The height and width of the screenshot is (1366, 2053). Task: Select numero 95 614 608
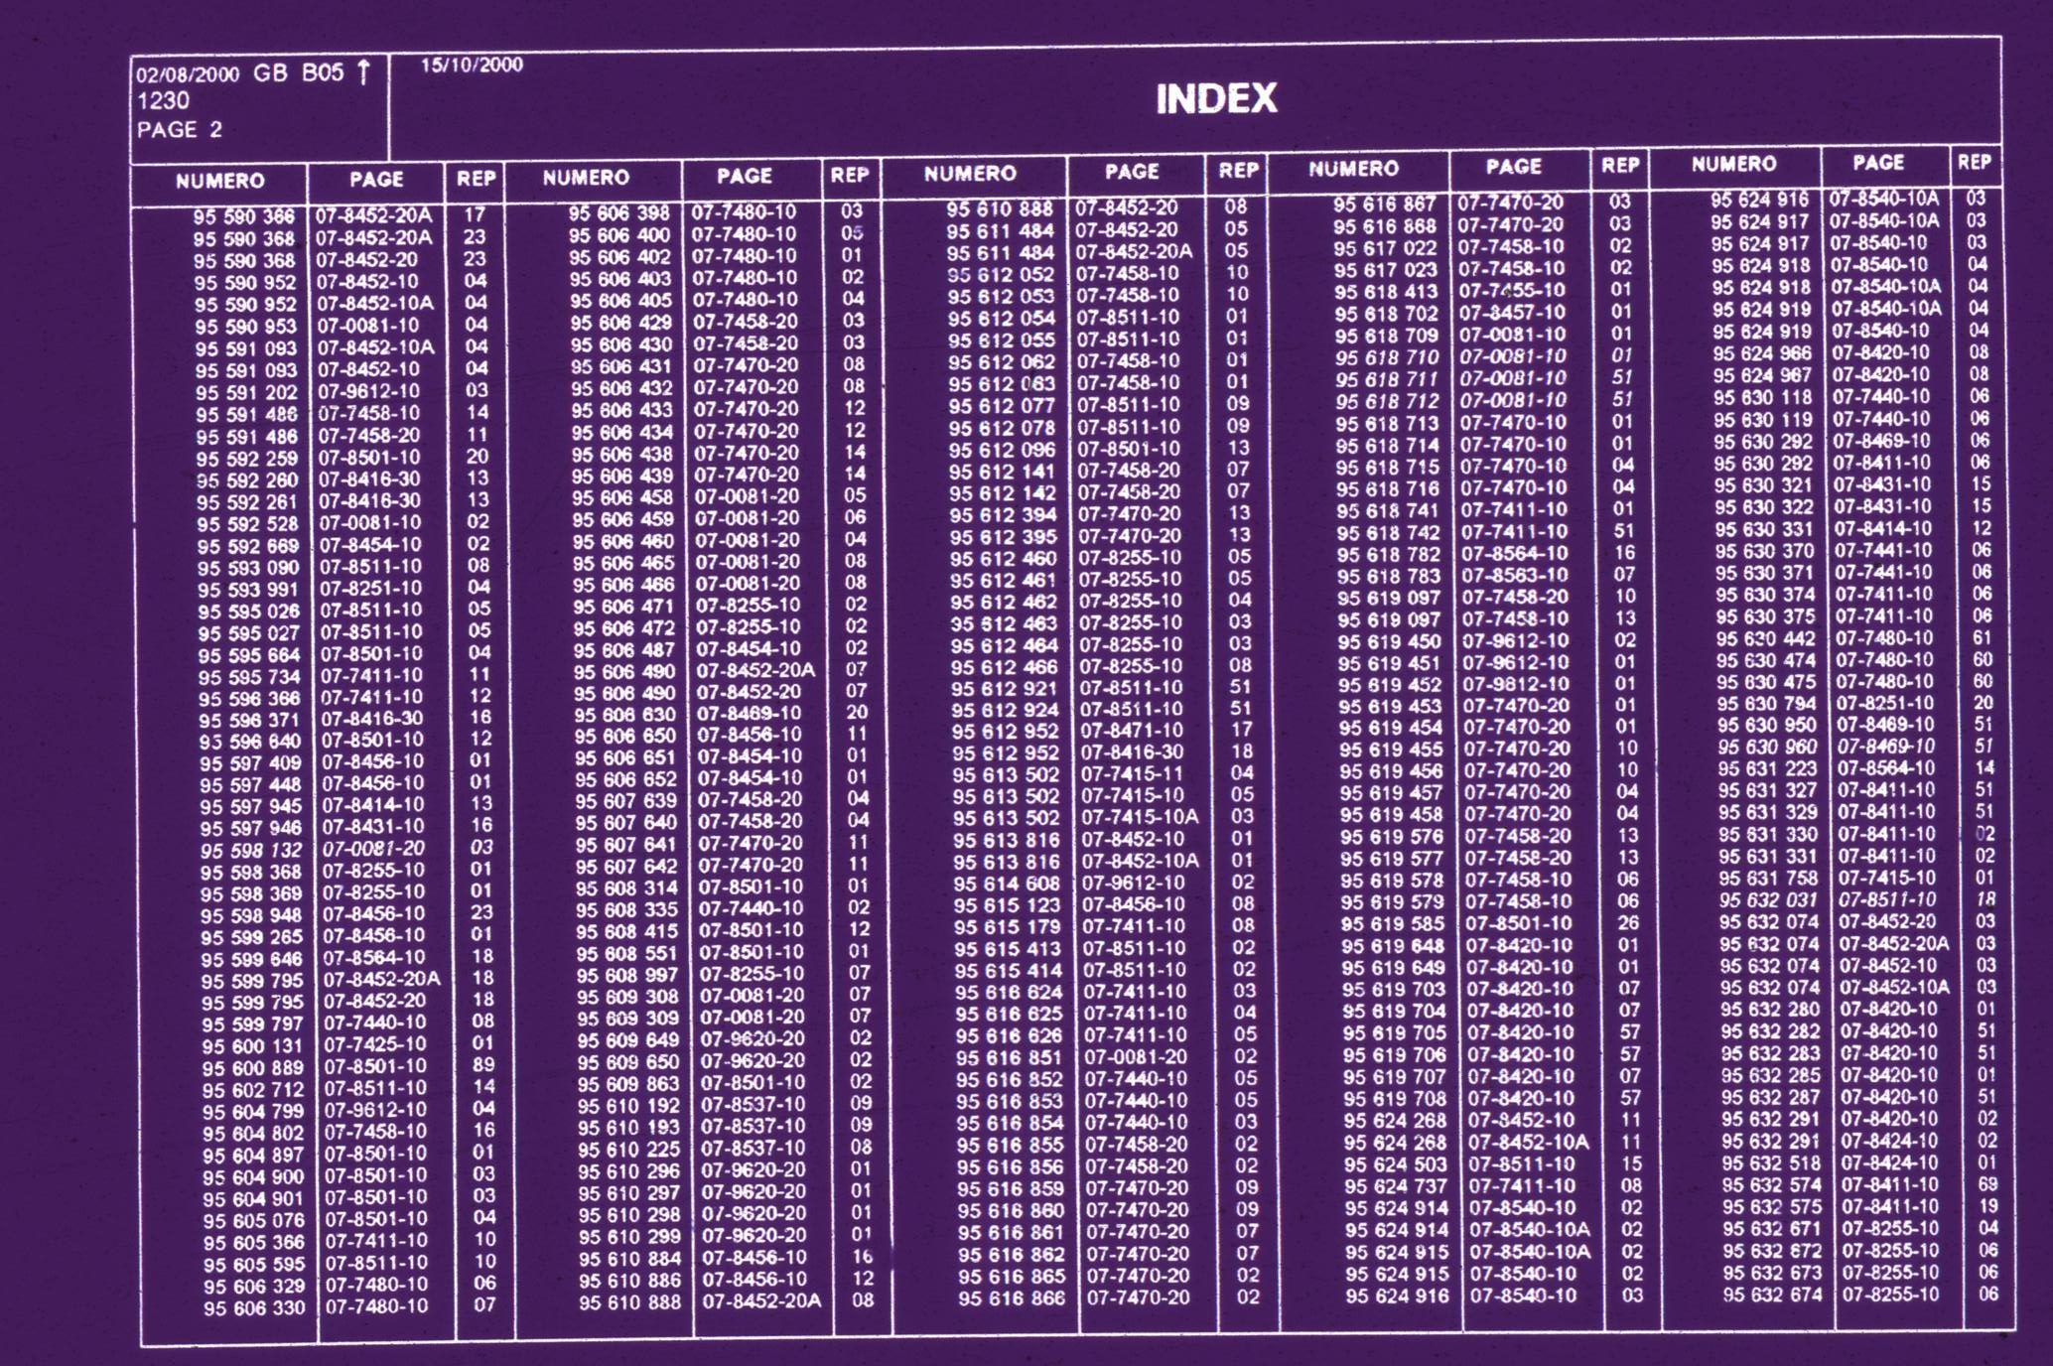click(x=1008, y=885)
